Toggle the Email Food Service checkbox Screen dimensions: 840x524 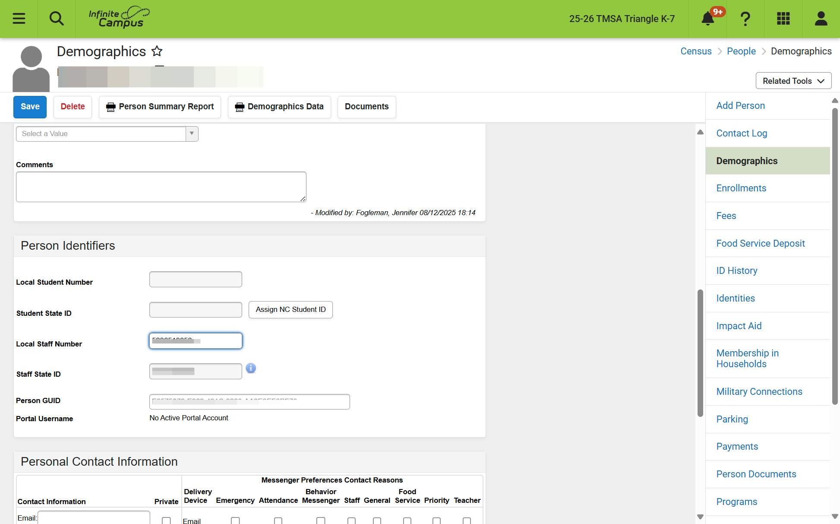point(407,521)
